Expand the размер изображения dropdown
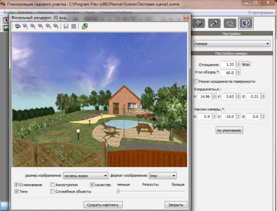The height and width of the screenshot is (211, 277). pyautogui.click(x=86, y=176)
